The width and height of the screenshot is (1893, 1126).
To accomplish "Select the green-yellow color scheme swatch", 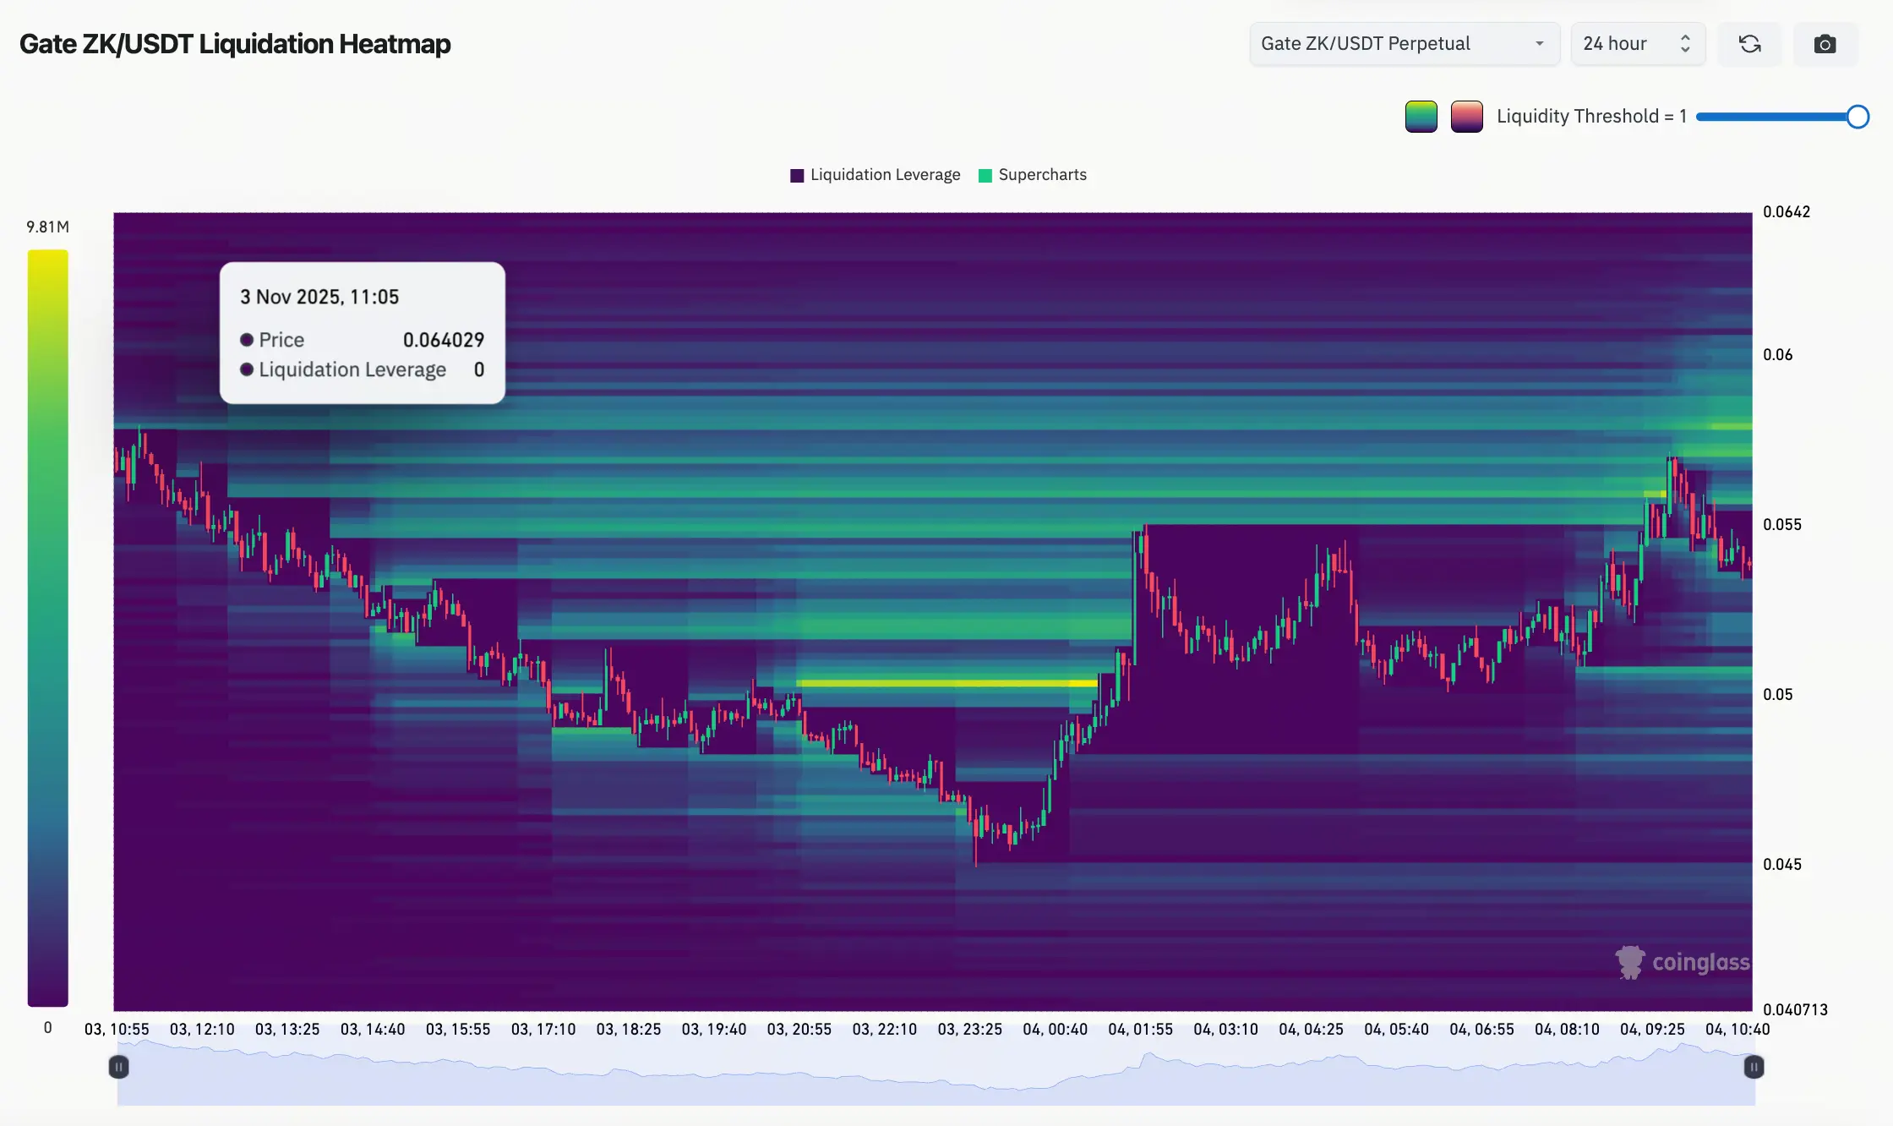I will 1421,117.
